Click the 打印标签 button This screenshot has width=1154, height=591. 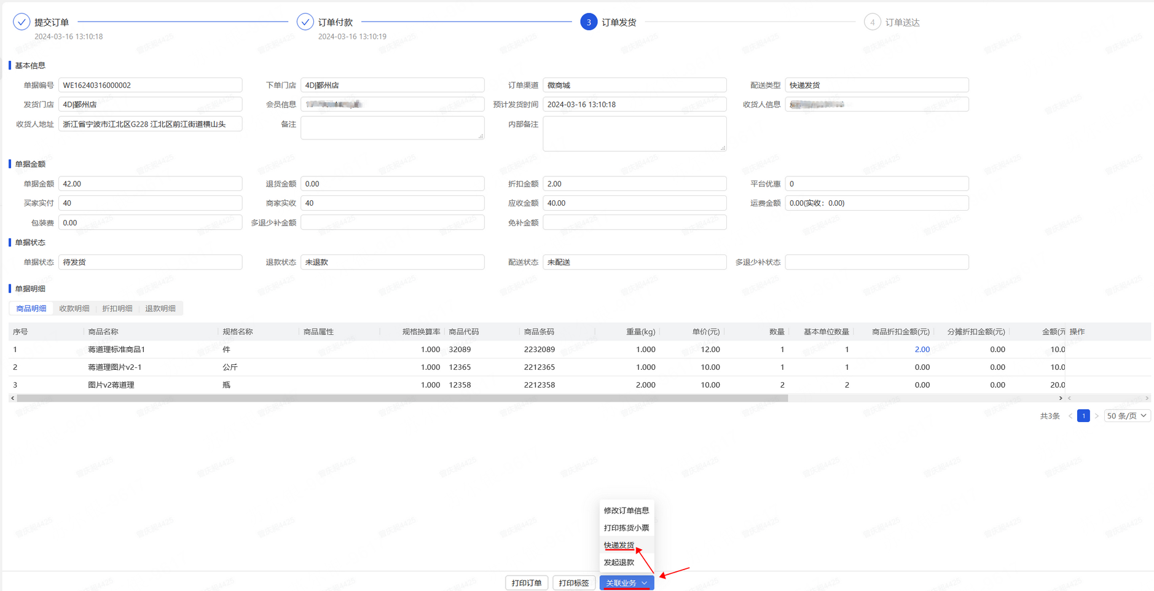click(x=574, y=583)
